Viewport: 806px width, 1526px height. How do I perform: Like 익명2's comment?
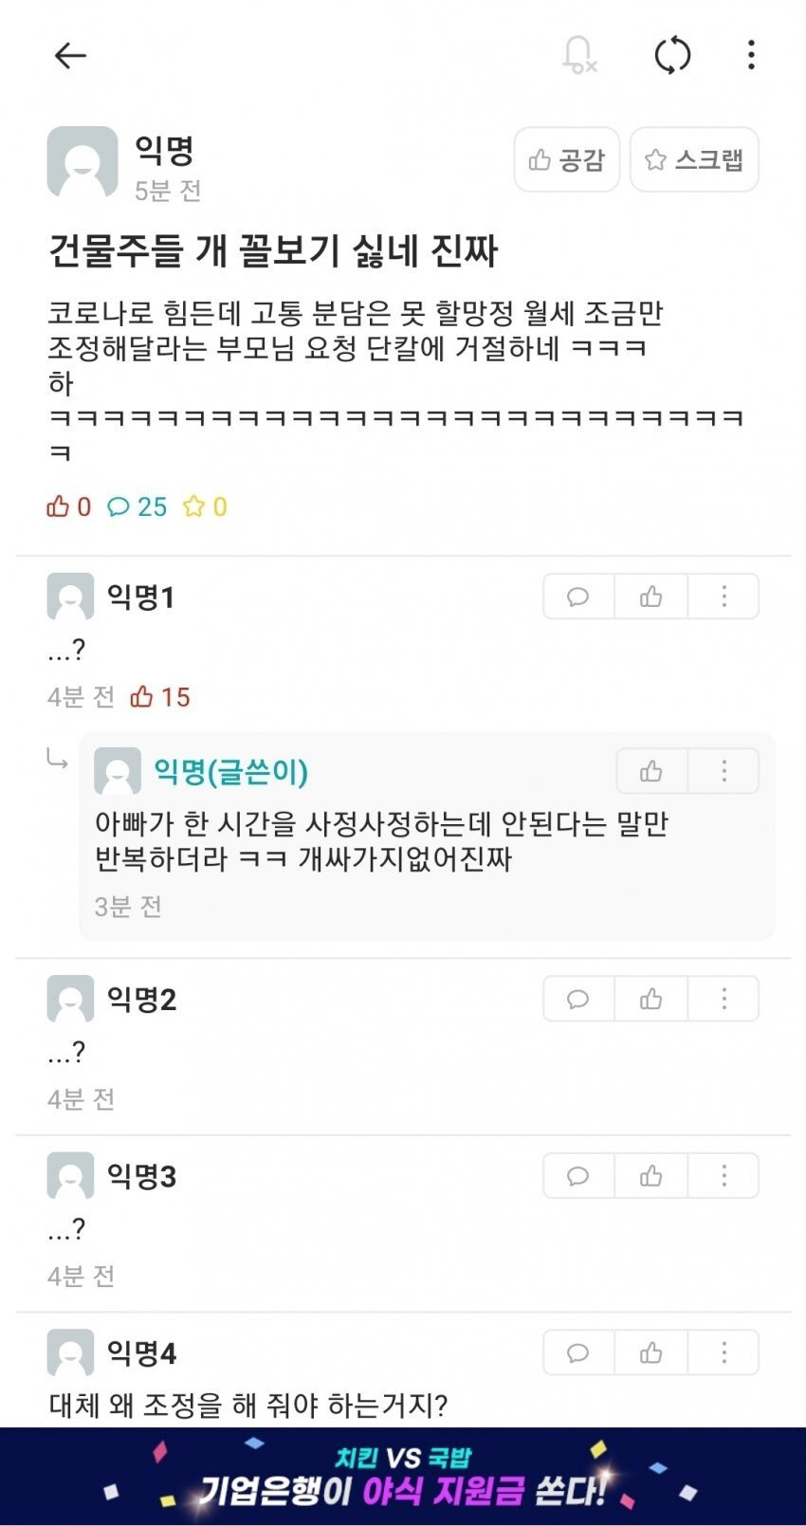point(650,999)
